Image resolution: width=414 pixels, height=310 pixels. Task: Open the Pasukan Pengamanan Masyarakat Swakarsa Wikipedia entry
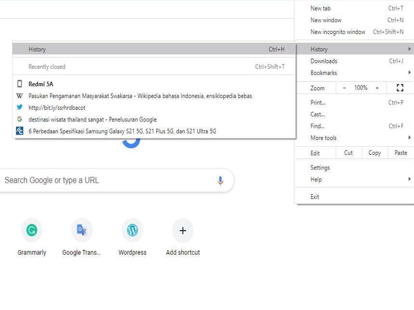point(140,96)
